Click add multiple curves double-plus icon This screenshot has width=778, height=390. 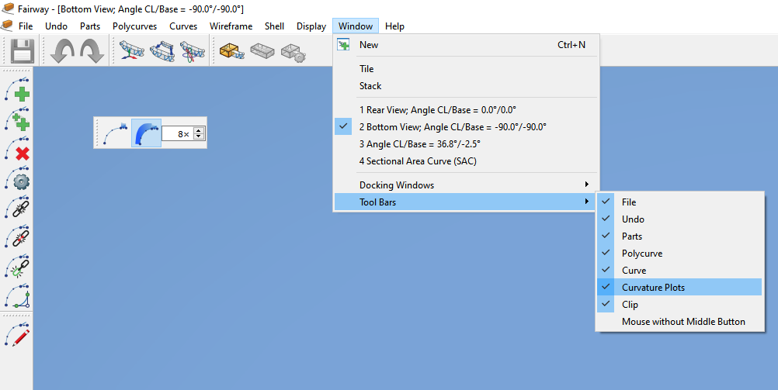(17, 119)
